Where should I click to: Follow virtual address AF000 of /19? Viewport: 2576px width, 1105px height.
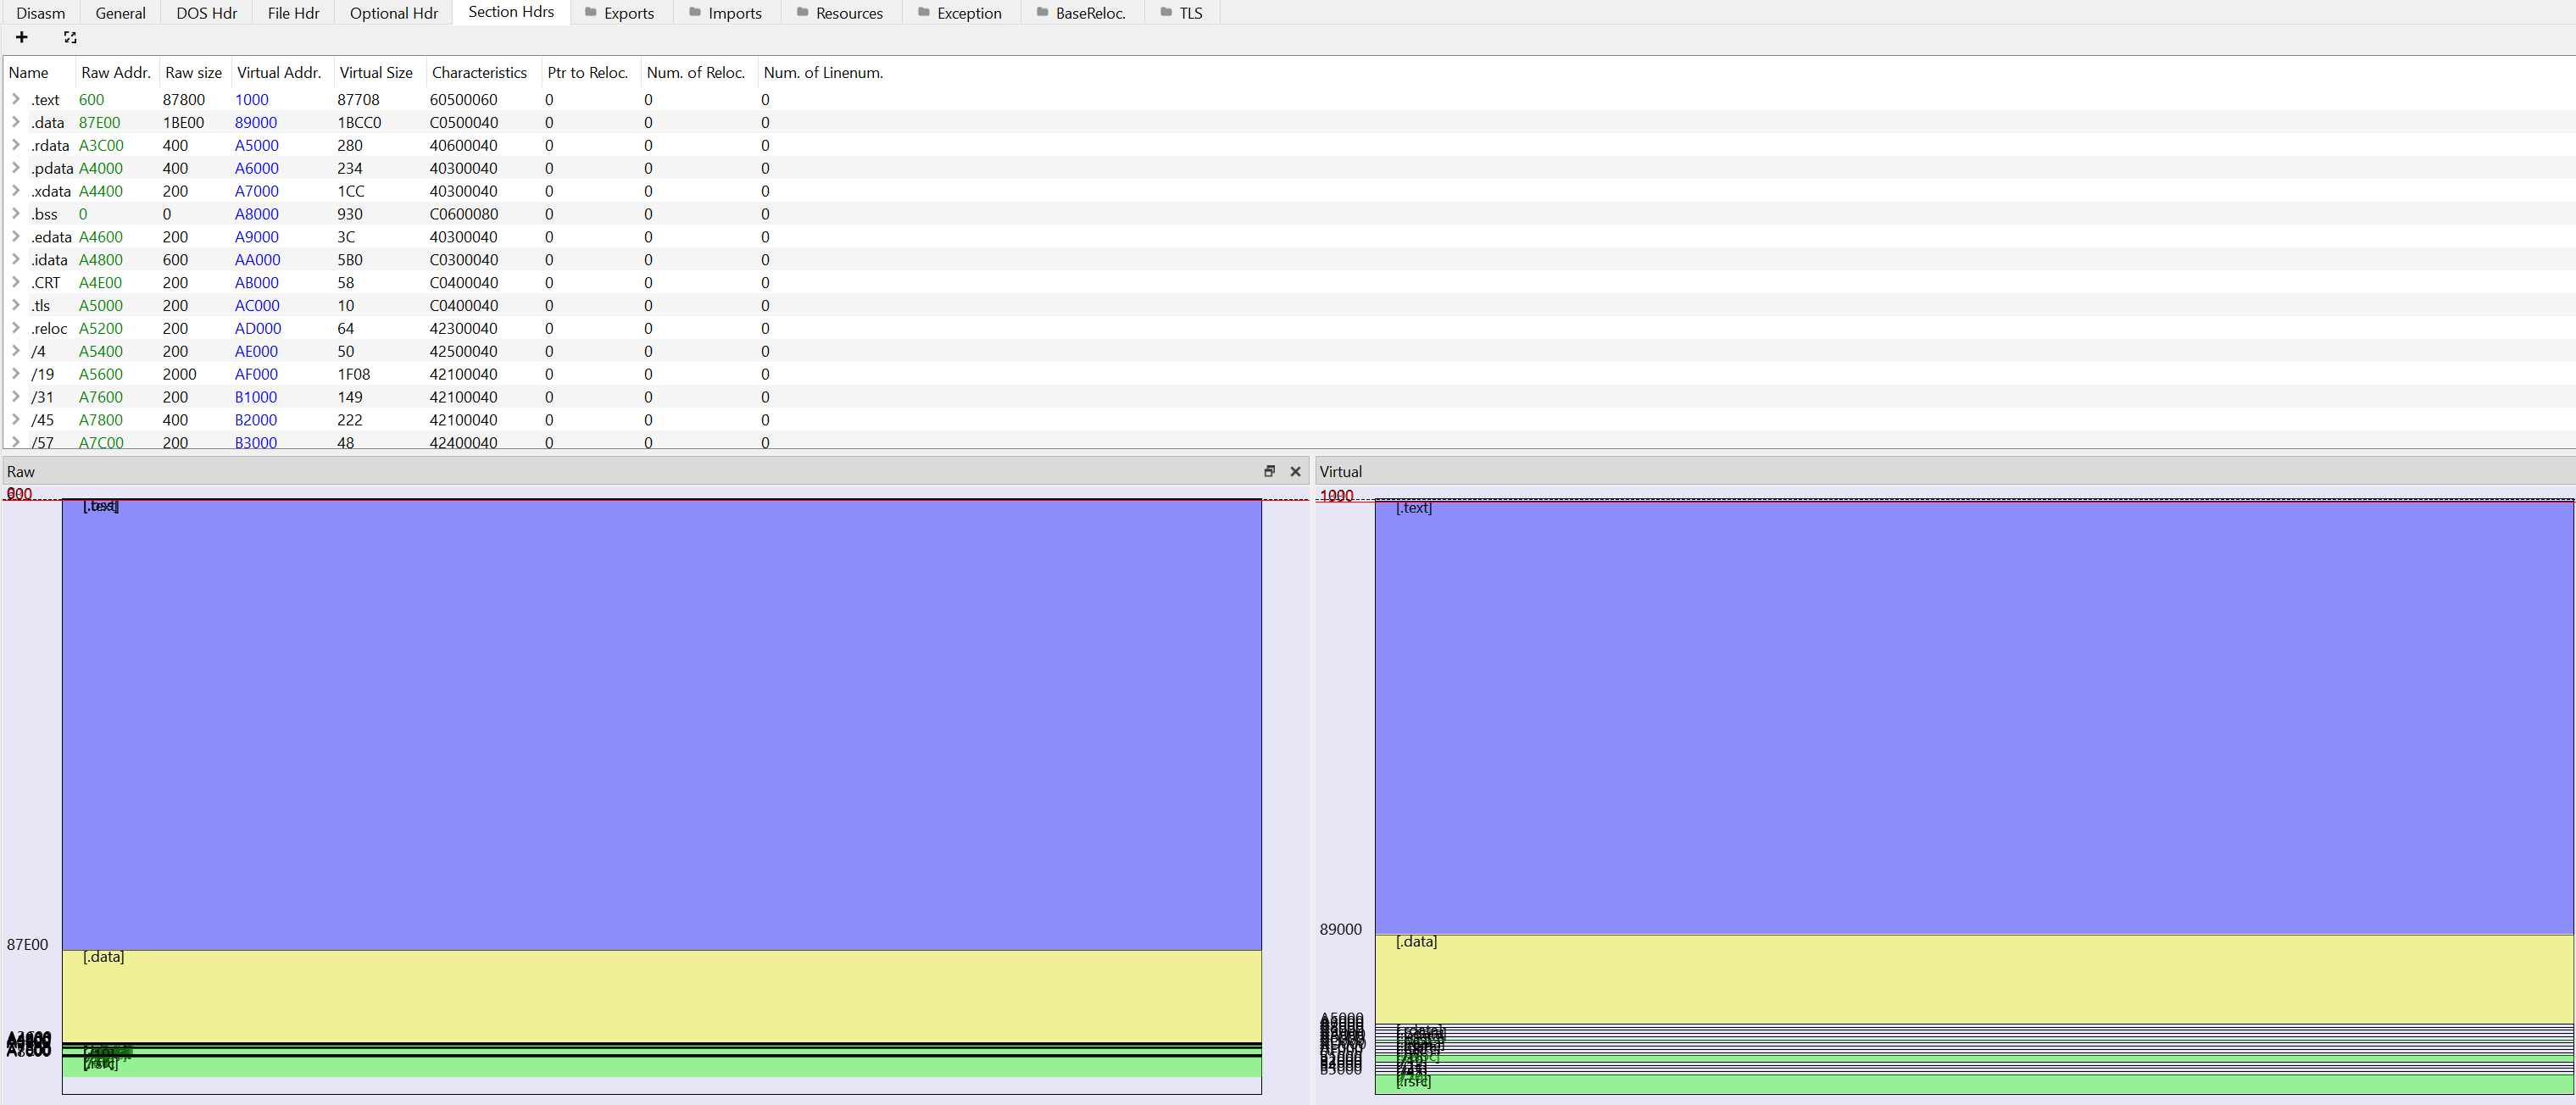pos(257,374)
